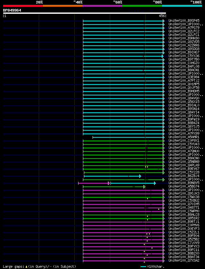
Task: Click the UniRef100_Q84VQ0 label
Action: click(184, 98)
